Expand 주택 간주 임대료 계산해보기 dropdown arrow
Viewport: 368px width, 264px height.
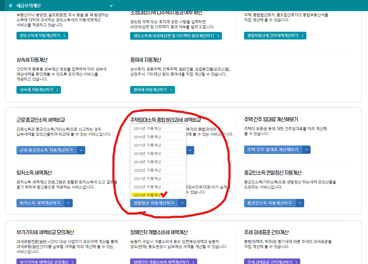click(x=306, y=149)
